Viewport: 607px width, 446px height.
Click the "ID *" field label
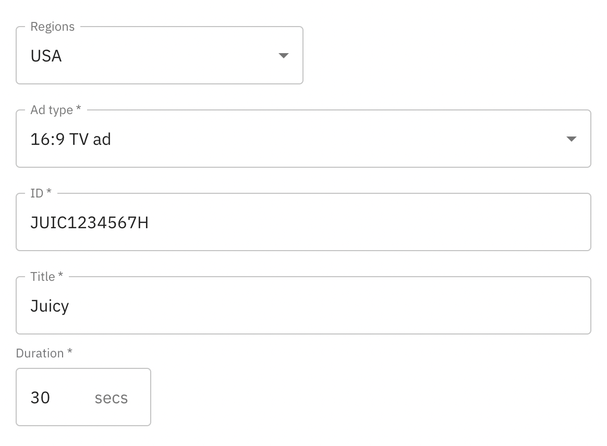click(x=41, y=193)
